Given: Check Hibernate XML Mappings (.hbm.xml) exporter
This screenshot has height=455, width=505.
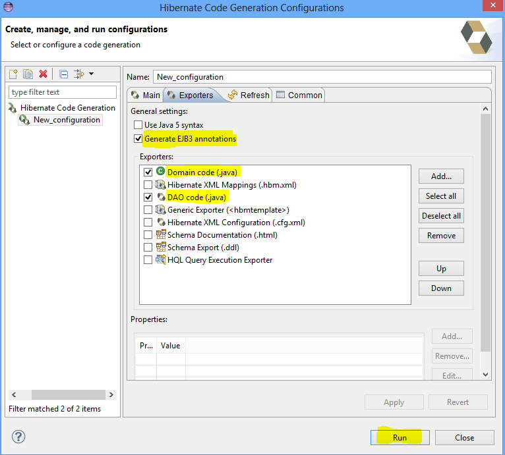Looking at the screenshot, I should coord(148,185).
